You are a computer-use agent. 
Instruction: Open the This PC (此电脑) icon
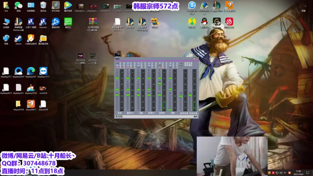[x=6, y=23]
